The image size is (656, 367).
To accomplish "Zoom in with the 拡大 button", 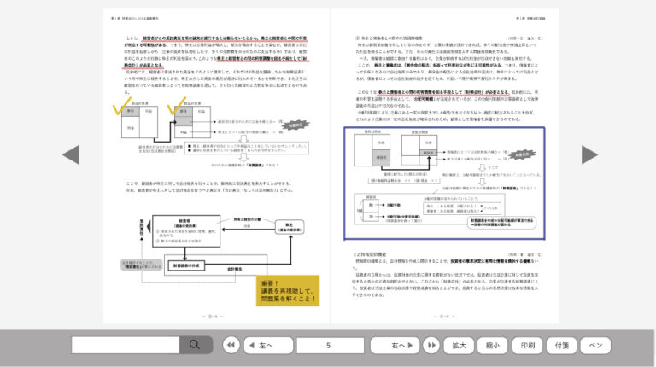I will [x=459, y=345].
